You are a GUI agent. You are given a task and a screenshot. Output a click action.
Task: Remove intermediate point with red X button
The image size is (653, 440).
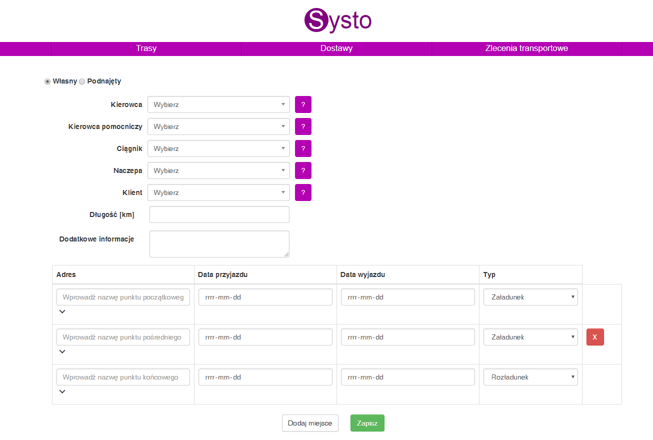594,337
